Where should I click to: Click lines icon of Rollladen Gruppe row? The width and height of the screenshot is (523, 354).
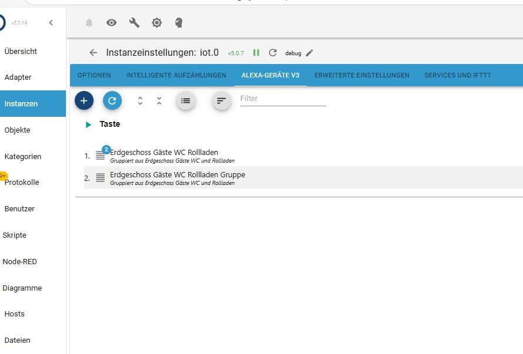click(x=101, y=178)
